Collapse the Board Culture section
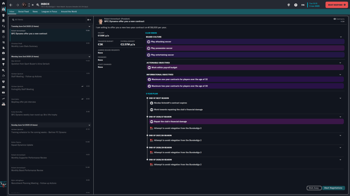Viewport: 350px width, 196px height. pos(341,37)
